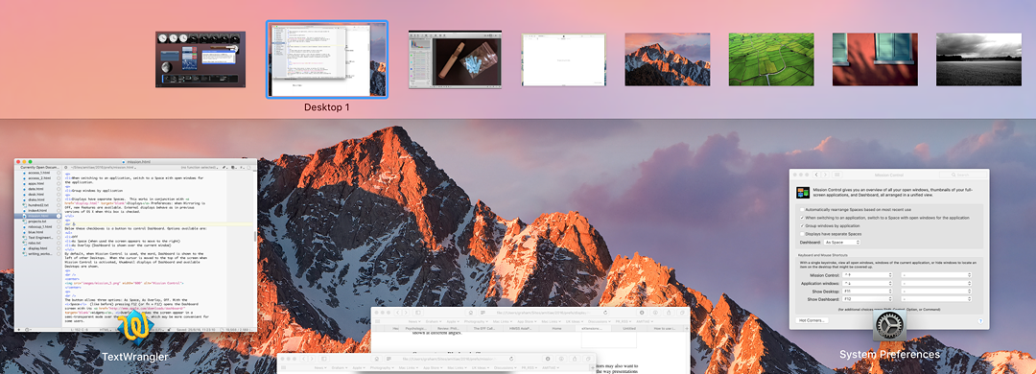Click the back arrow in the Mission Control preferences window
1036x374 pixels.
816,175
